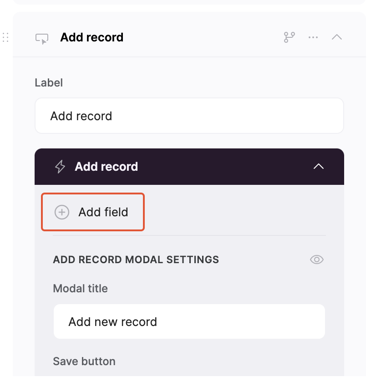Viewport: 376px width, 387px height.
Task: Click the button component icon beside Add record
Action: click(41, 38)
